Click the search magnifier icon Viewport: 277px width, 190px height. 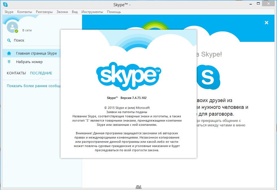click(x=9, y=40)
